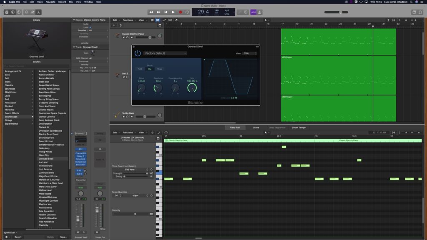
Task: Collapse the Region: Classic Electric Piano inspector
Action: click(x=74, y=20)
